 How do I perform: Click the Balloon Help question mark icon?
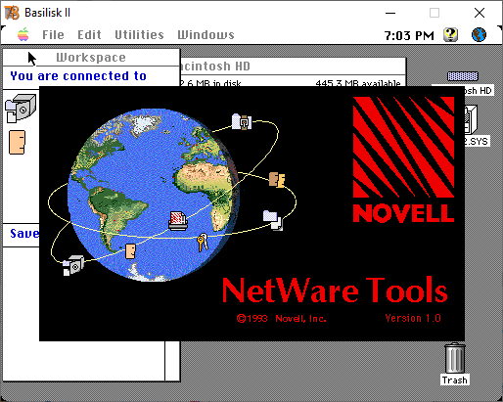[450, 34]
